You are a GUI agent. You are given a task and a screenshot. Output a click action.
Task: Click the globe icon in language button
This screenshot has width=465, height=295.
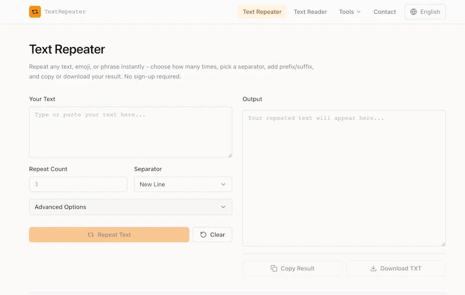413,12
